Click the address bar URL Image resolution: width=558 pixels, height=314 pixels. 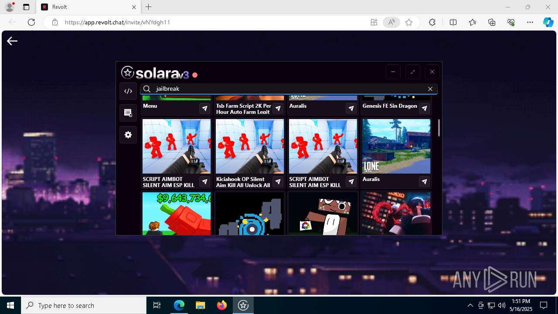118,22
